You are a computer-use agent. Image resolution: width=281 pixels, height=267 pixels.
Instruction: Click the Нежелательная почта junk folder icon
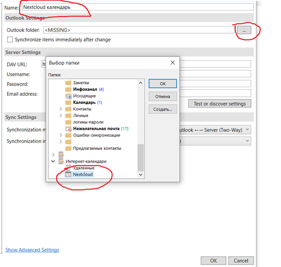click(x=68, y=129)
